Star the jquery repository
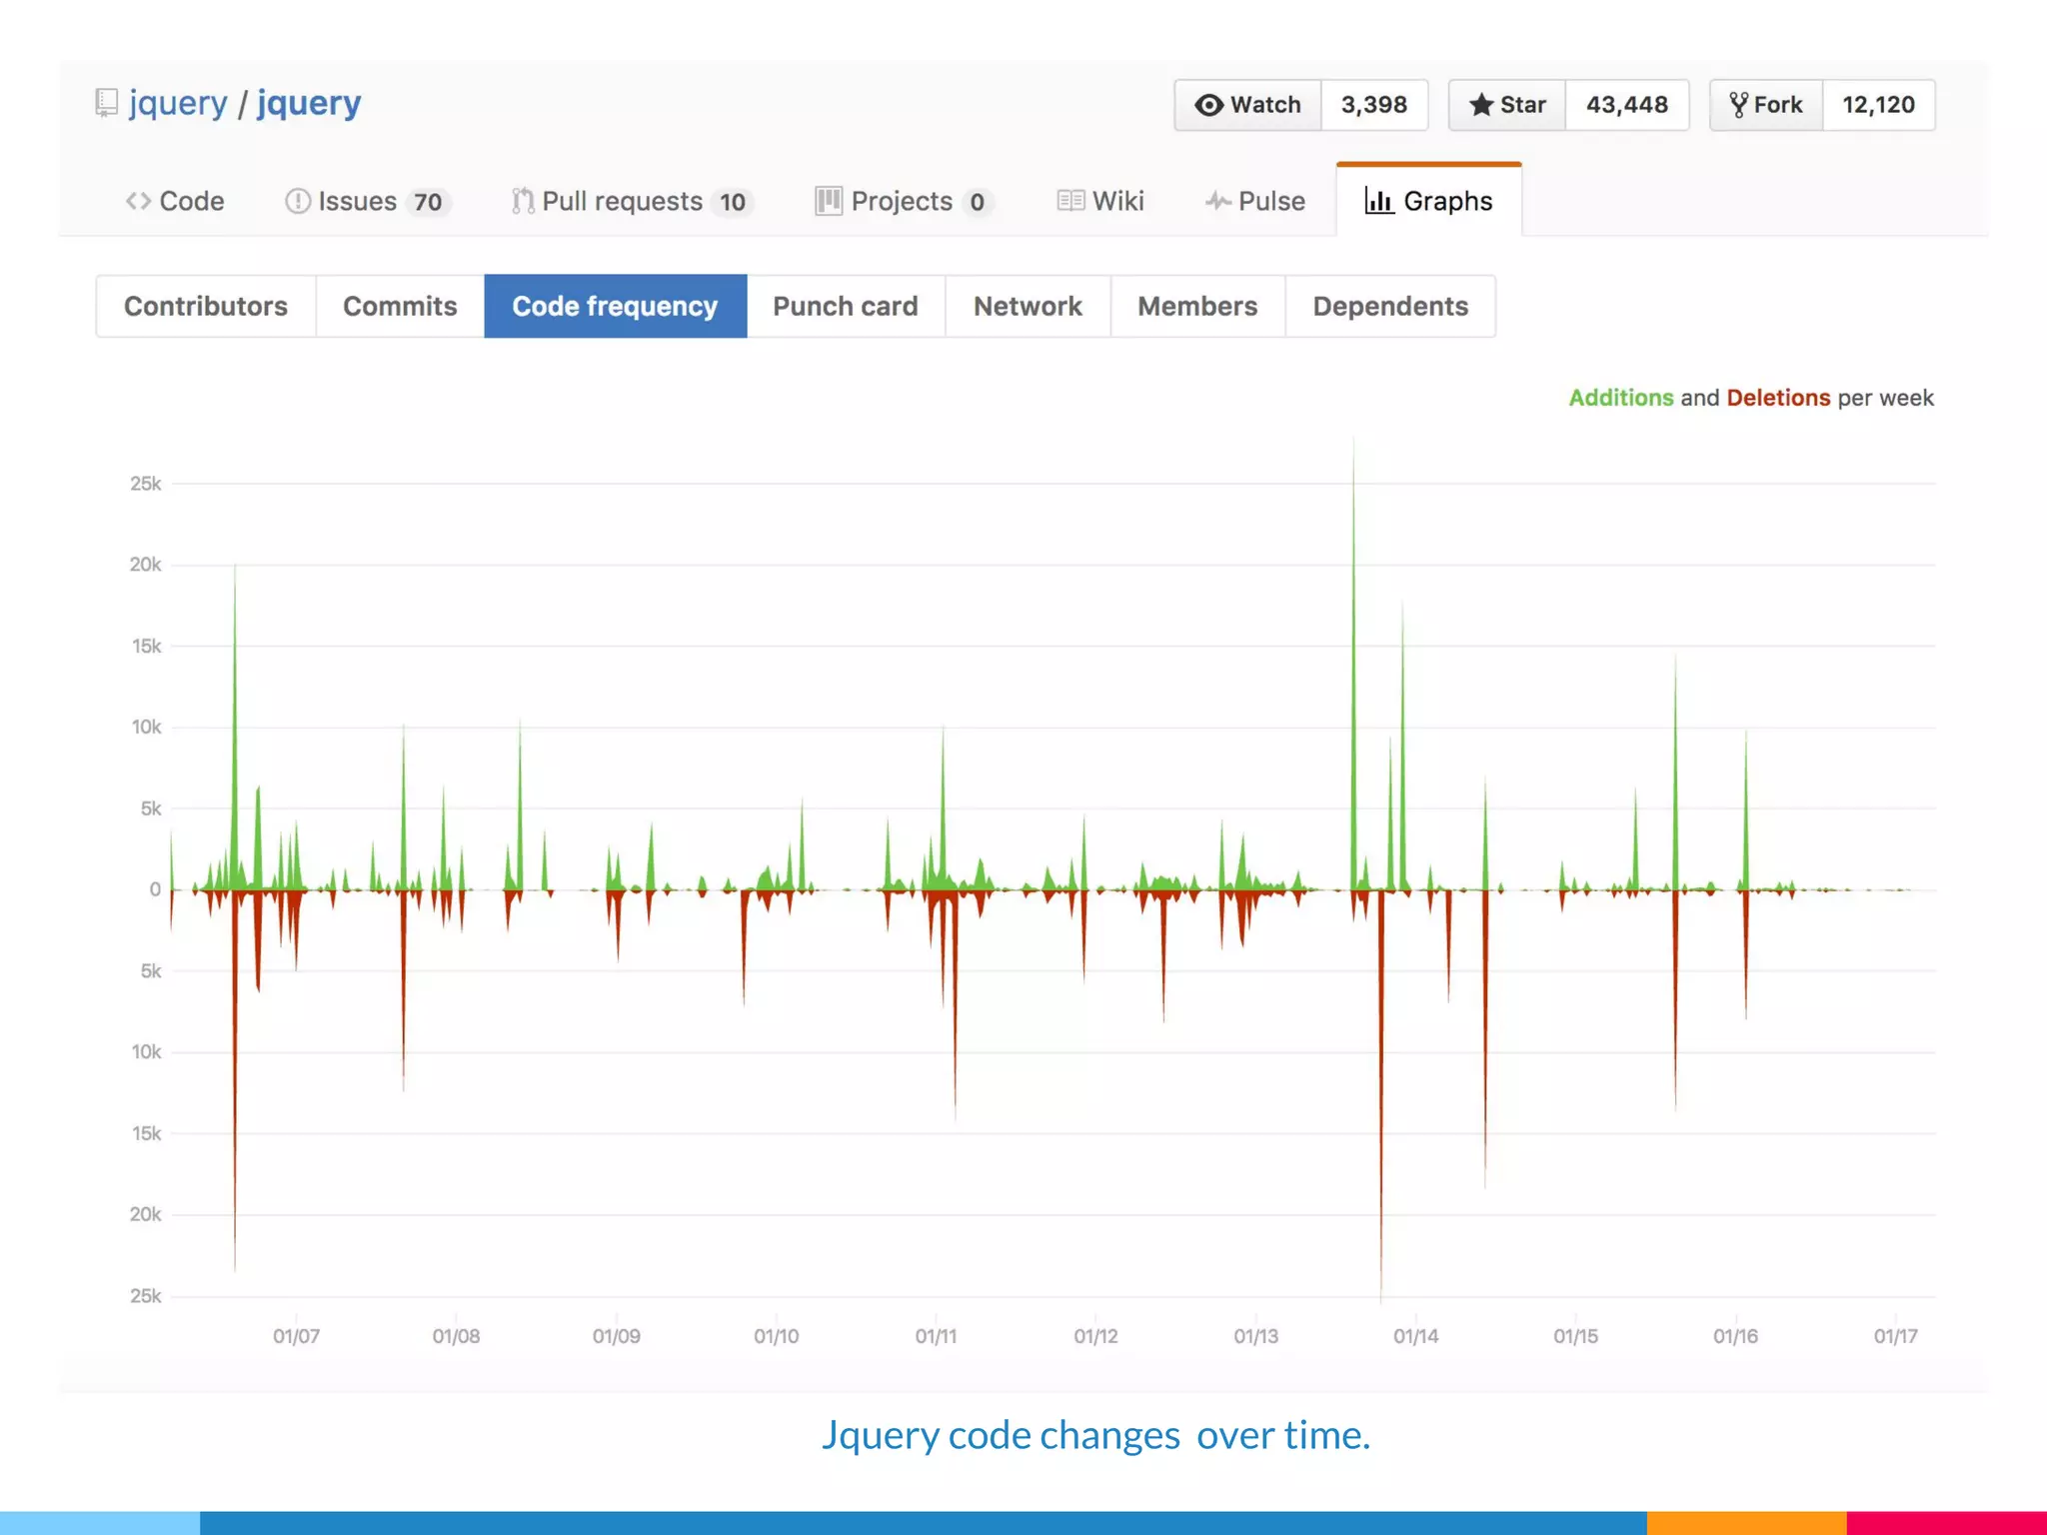This screenshot has width=2047, height=1535. 1507,105
